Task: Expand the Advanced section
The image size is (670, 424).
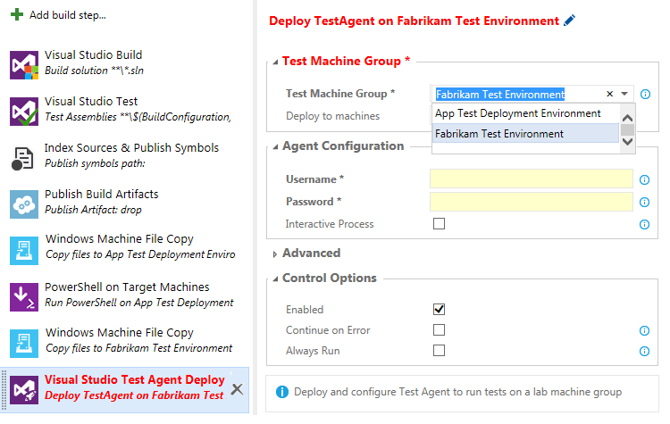Action: (275, 254)
